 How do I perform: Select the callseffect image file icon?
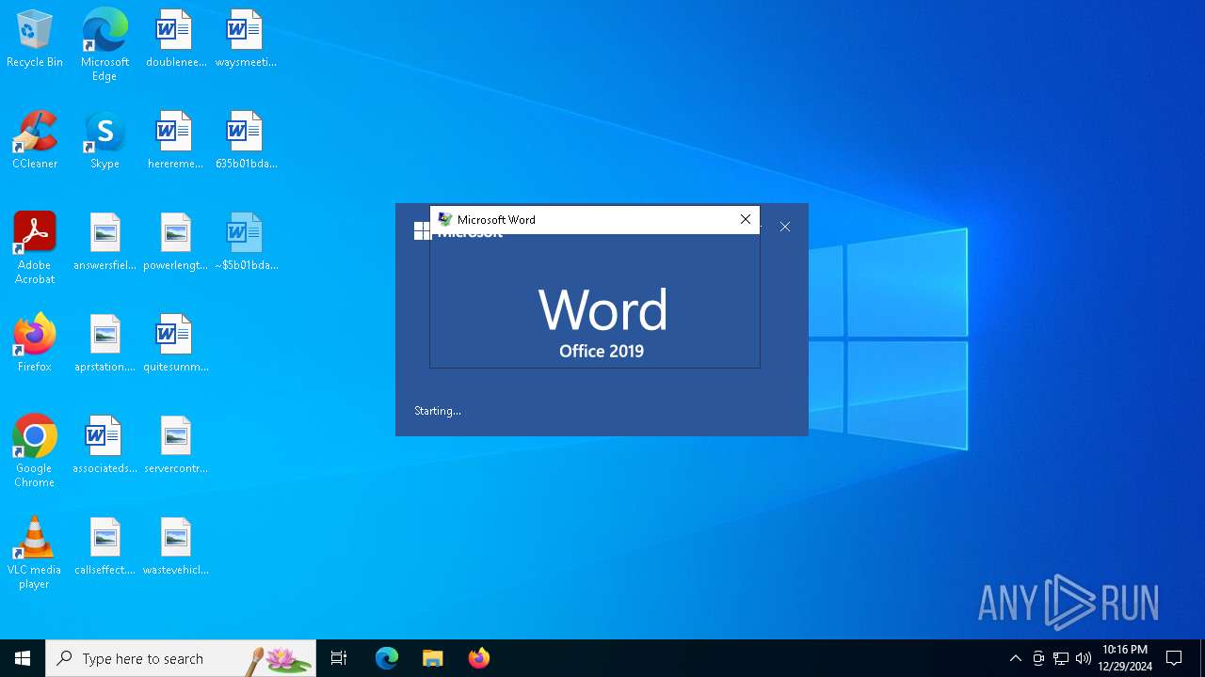(104, 546)
